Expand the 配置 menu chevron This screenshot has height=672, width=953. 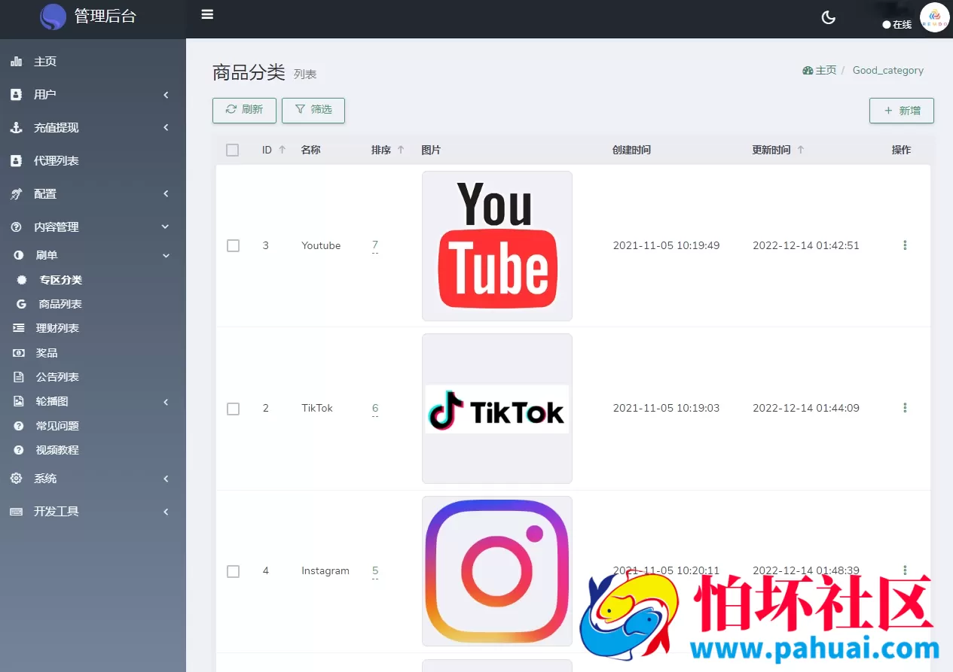(166, 194)
